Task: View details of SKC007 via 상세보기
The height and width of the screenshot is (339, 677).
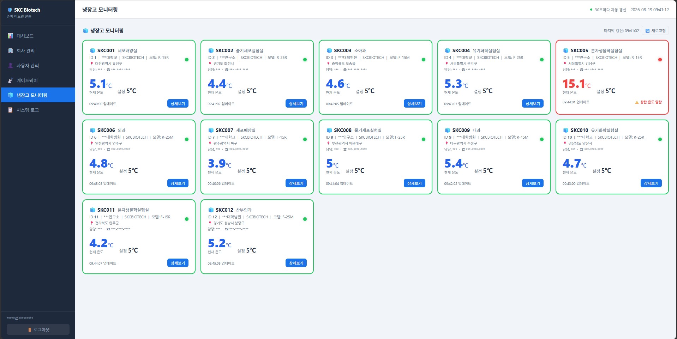Action: click(x=296, y=183)
